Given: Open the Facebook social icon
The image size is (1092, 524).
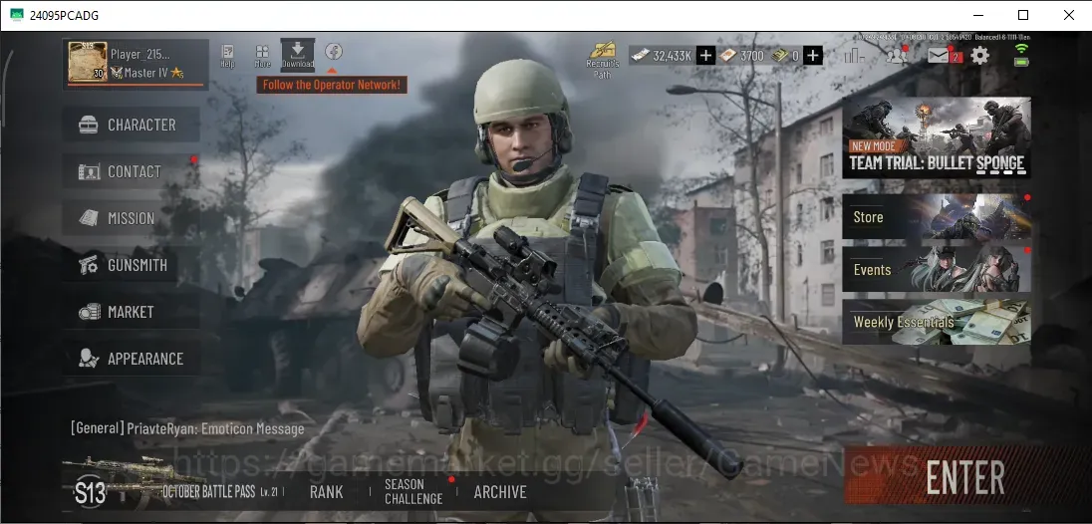Looking at the screenshot, I should pos(334,52).
